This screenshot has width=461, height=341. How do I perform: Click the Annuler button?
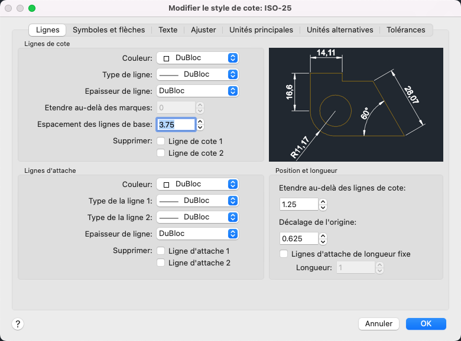(x=379, y=324)
